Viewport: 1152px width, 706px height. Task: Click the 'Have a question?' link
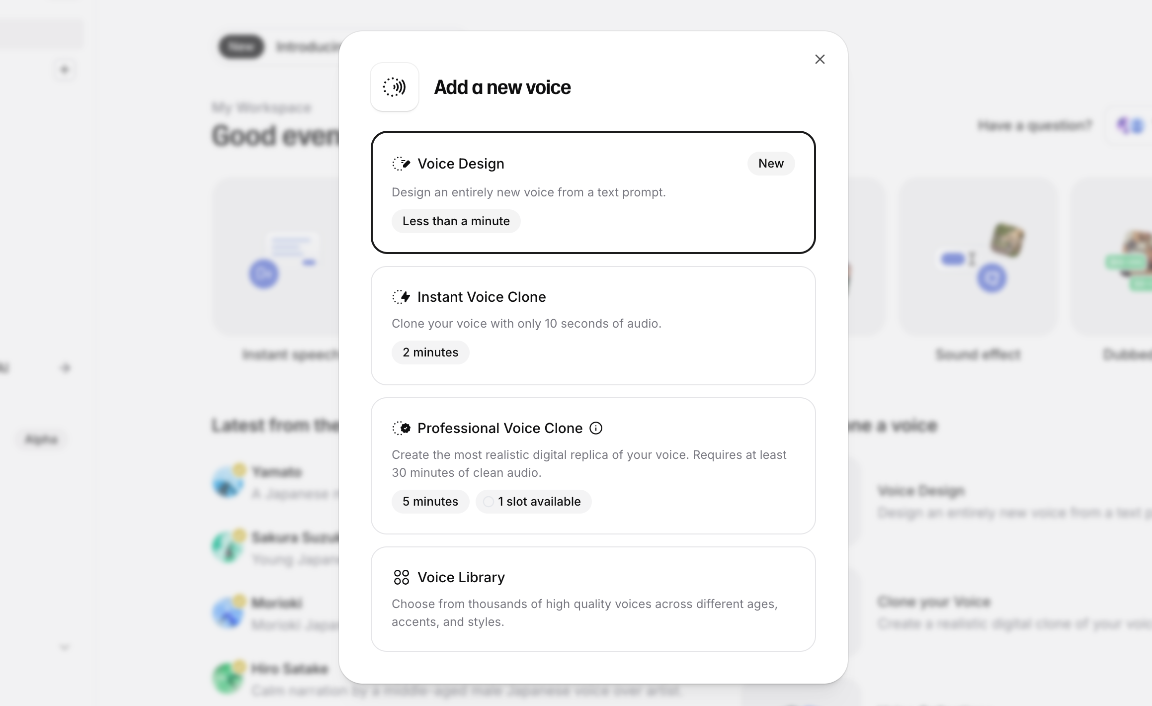[x=1035, y=125]
